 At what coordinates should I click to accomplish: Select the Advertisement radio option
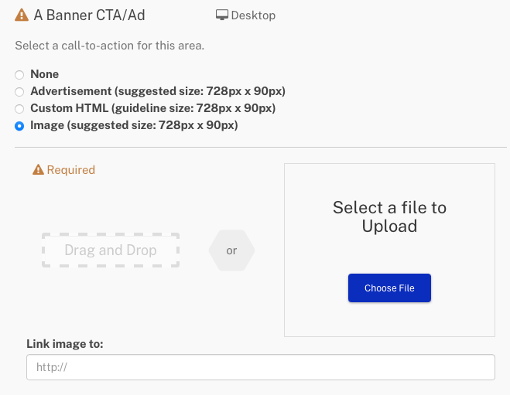pyautogui.click(x=19, y=92)
